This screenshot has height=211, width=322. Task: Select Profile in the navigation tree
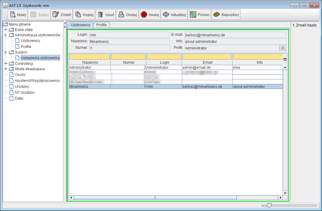(x=26, y=47)
